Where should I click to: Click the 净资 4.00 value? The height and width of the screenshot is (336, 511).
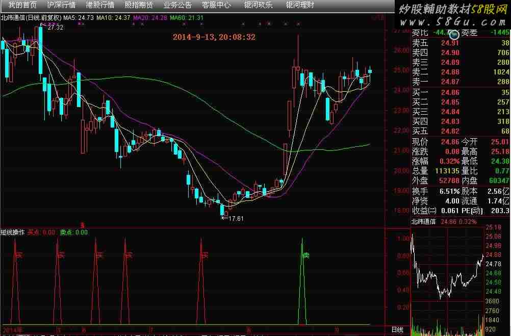[452, 201]
